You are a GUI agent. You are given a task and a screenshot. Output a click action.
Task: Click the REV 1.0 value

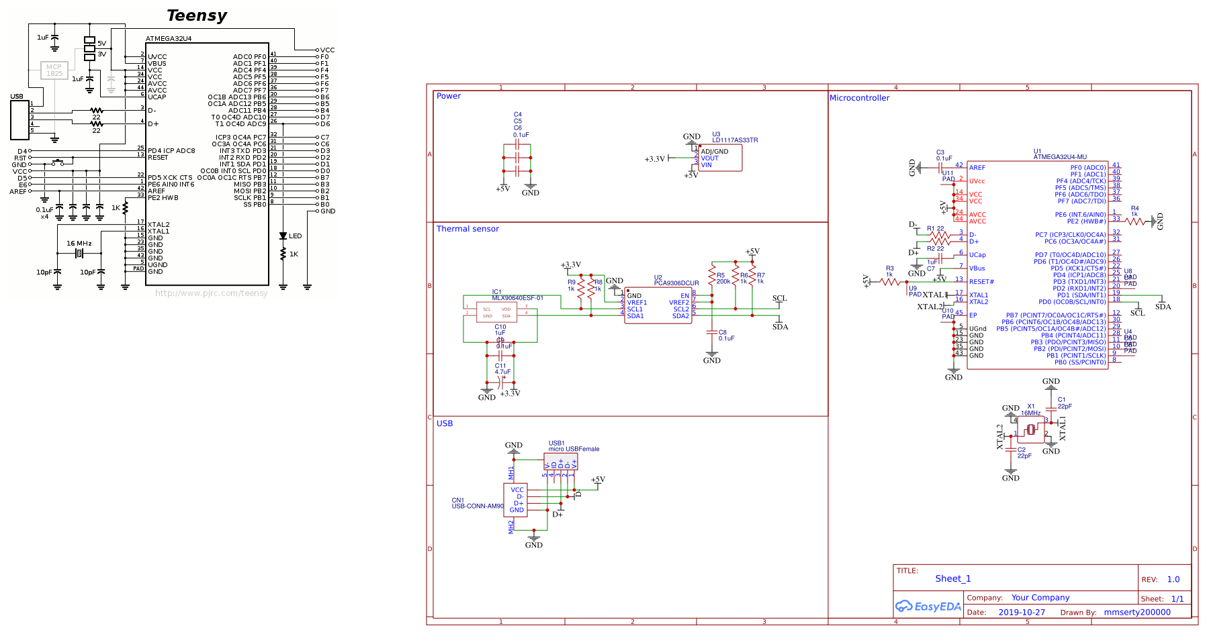point(1173,579)
